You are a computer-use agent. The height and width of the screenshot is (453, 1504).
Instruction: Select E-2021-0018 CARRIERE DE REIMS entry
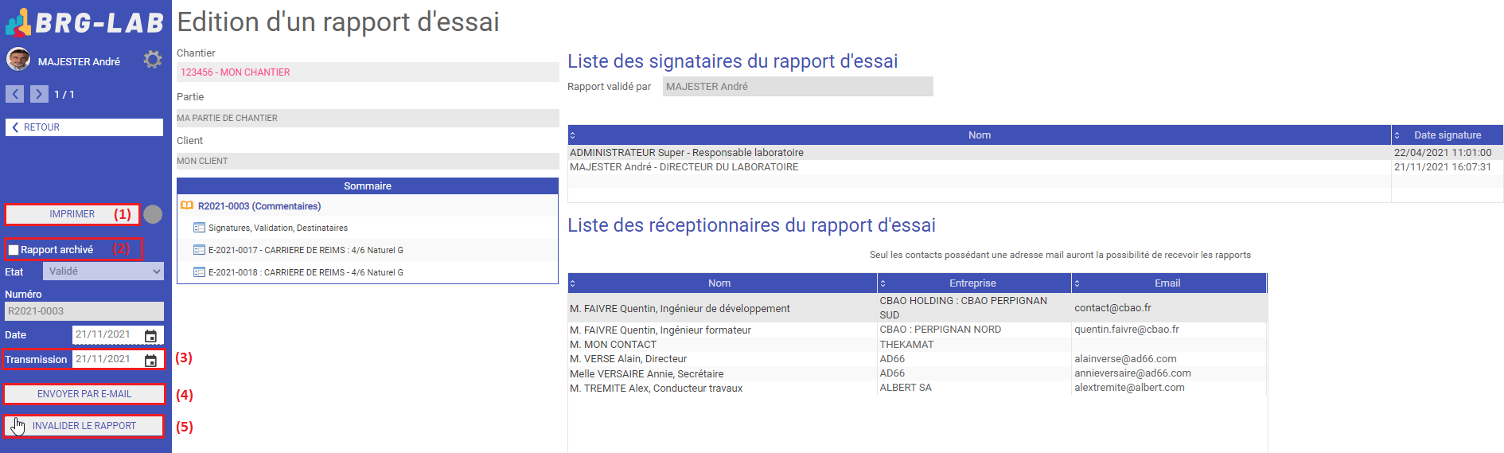pyautogui.click(x=306, y=272)
